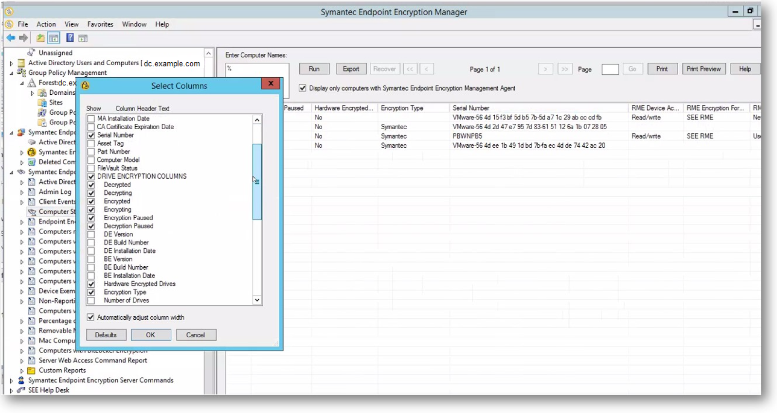Open the File menu
Viewport: 777px width, 413px height.
23,24
